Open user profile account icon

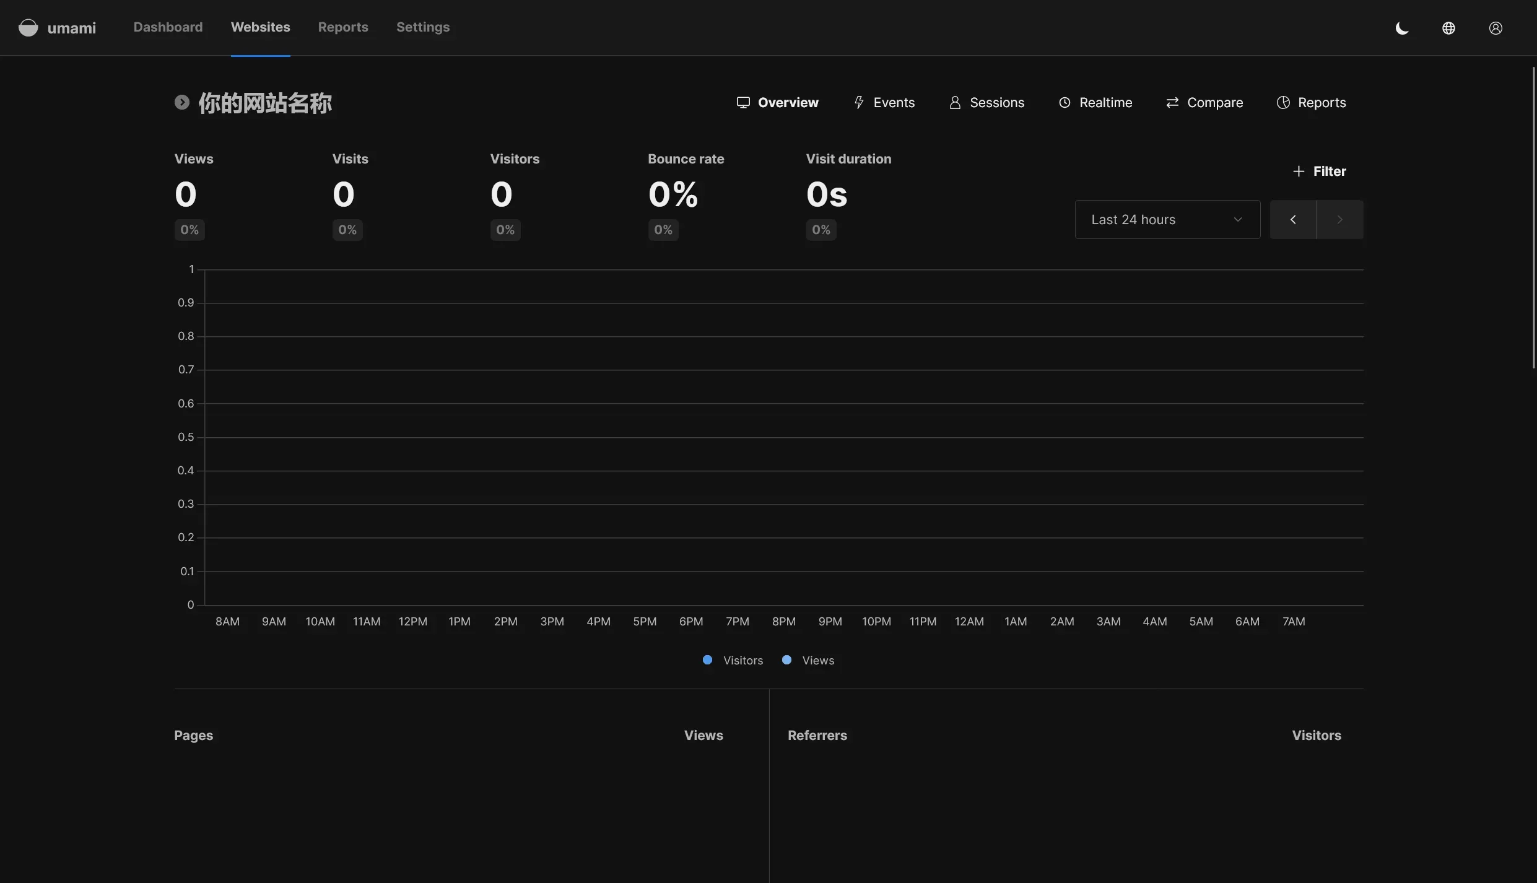[1496, 28]
